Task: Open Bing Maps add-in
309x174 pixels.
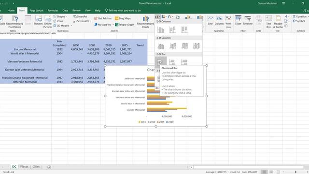Action: pos(123,18)
